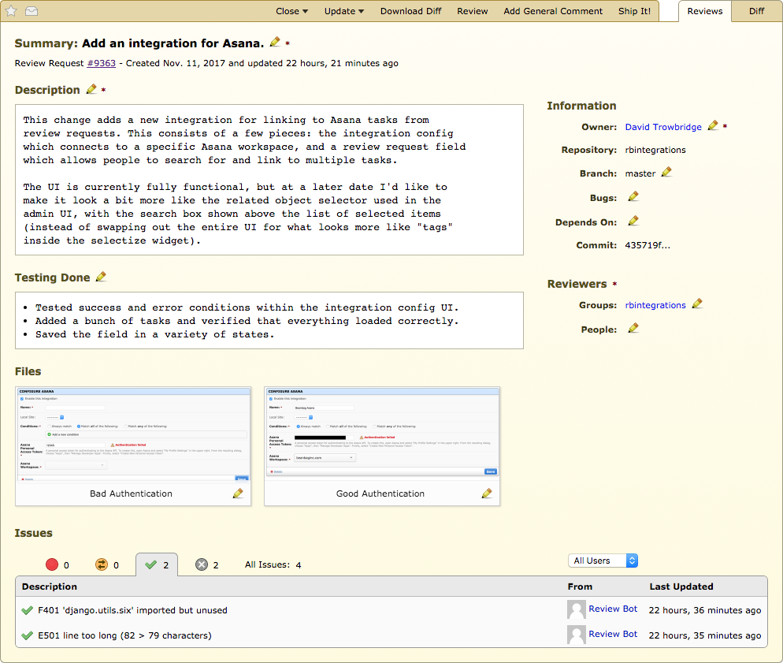The image size is (783, 663).
Task: Select resolved issues checkmark tab
Action: point(157,564)
